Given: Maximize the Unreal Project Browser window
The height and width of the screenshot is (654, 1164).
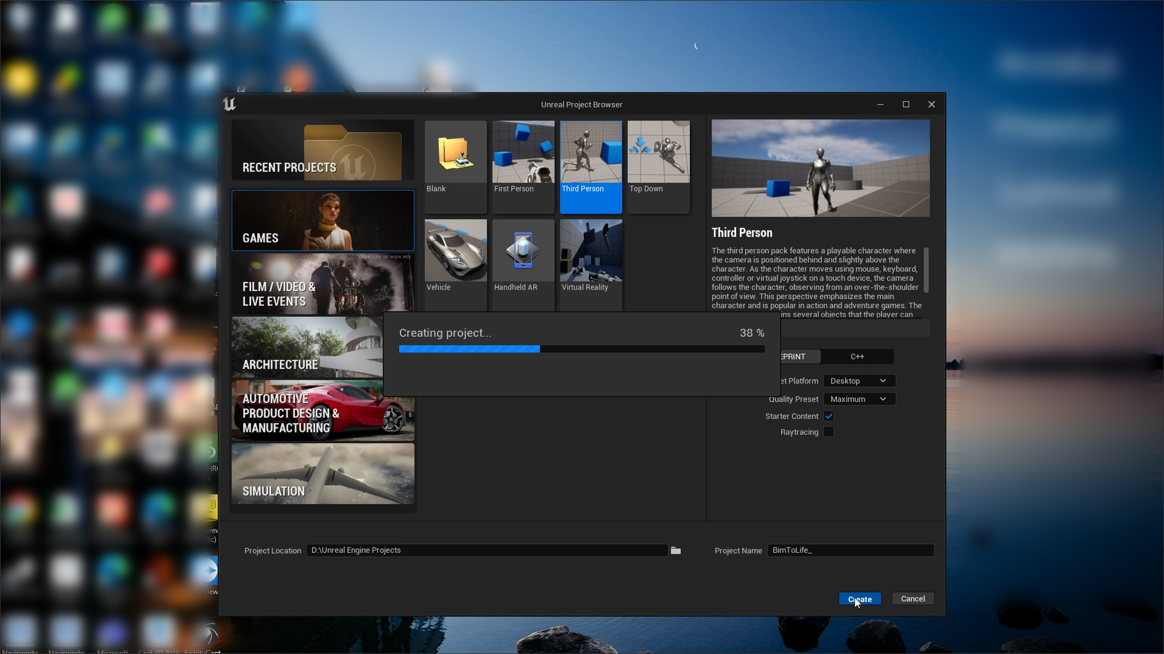Looking at the screenshot, I should click(x=906, y=104).
